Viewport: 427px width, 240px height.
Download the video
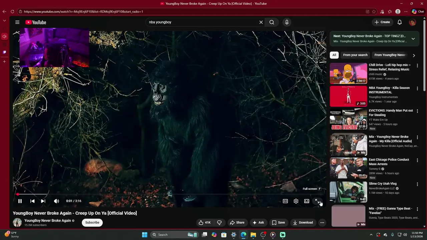click(x=303, y=223)
